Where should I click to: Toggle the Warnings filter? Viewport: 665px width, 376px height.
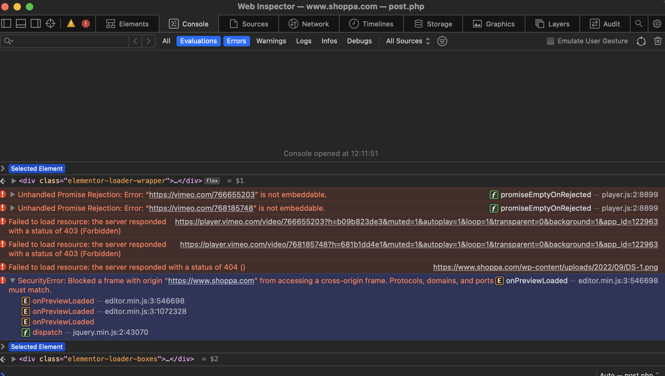(271, 41)
